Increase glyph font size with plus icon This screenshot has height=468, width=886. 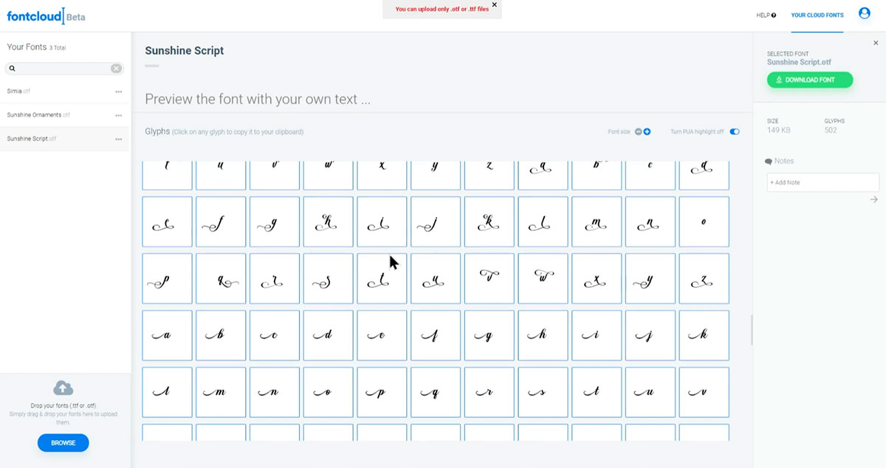pos(647,131)
